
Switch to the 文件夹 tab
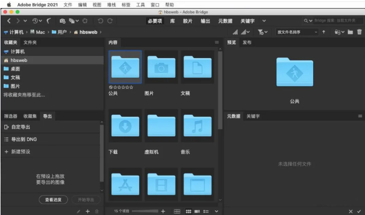pos(30,43)
